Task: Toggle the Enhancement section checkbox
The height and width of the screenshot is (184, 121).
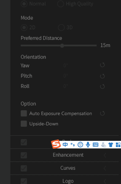Action: [x=24, y=155]
